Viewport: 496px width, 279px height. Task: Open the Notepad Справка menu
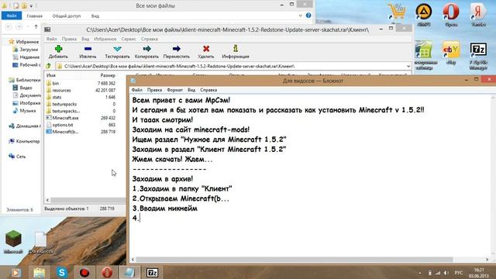(x=208, y=90)
